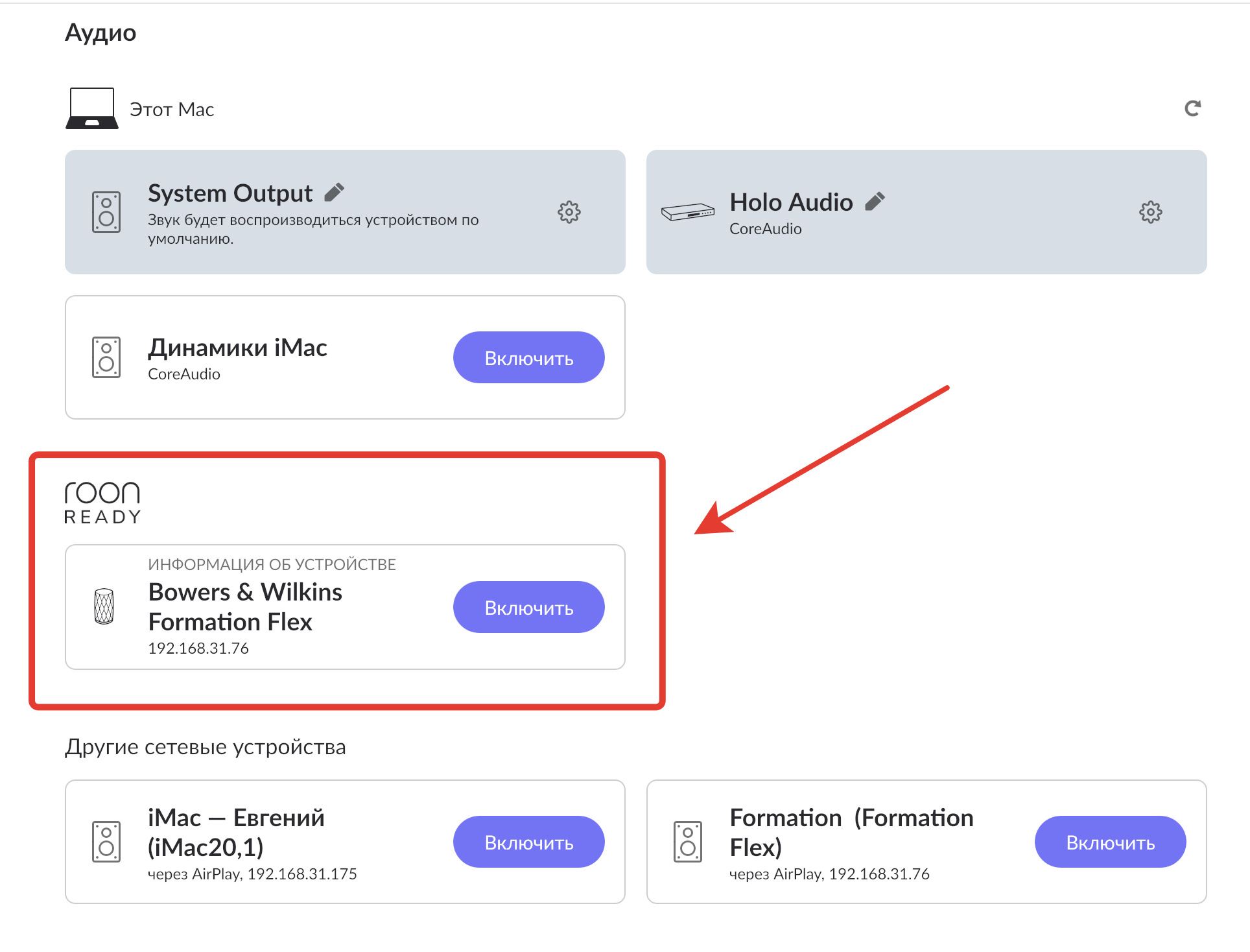Click the Formation Flex AirPlay speaker icon
The image size is (1250, 952).
687,842
